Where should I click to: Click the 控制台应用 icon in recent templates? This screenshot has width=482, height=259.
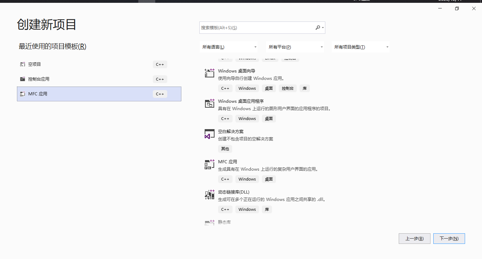pyautogui.click(x=23, y=79)
